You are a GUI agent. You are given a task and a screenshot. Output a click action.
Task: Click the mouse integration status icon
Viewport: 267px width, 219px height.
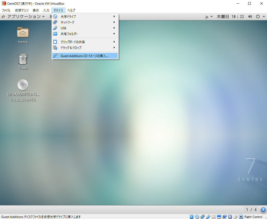[236, 217]
